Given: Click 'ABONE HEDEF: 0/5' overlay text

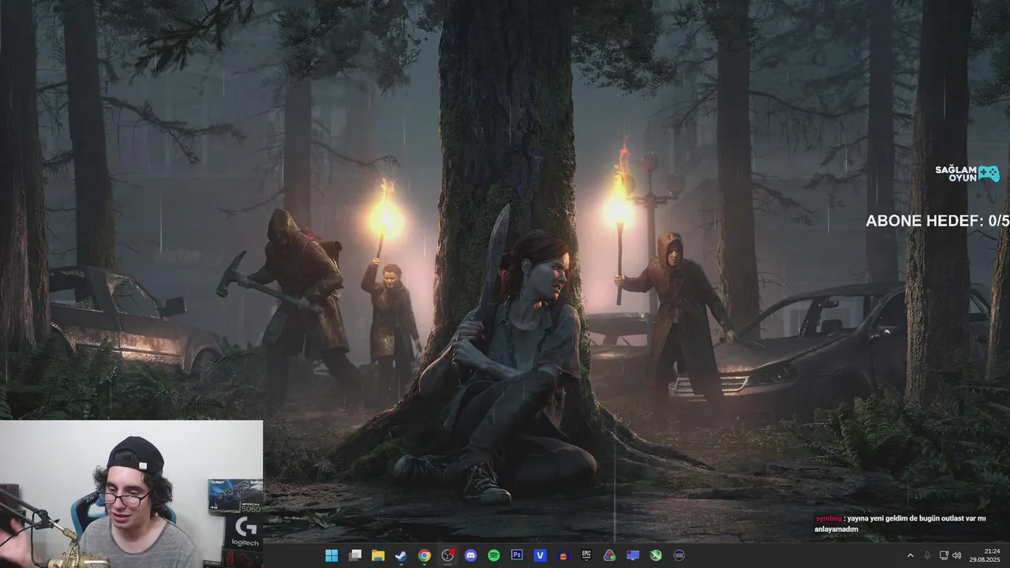Looking at the screenshot, I should pos(937,221).
